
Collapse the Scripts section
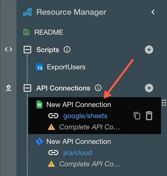(27, 50)
